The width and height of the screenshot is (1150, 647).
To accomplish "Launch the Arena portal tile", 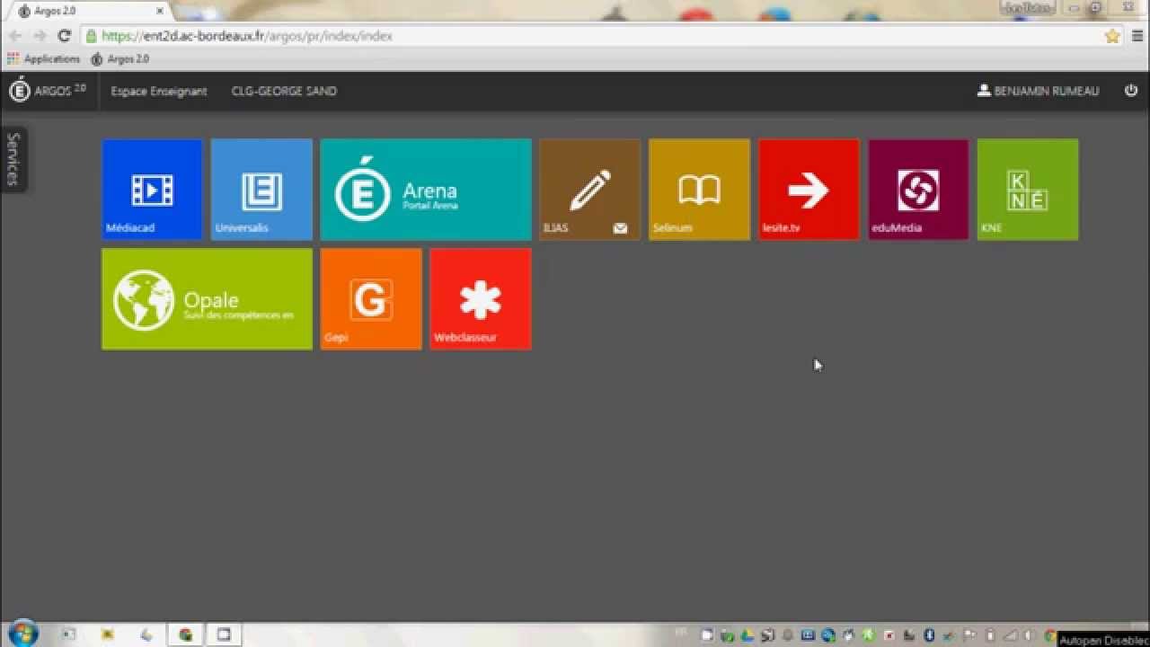I will 426,190.
